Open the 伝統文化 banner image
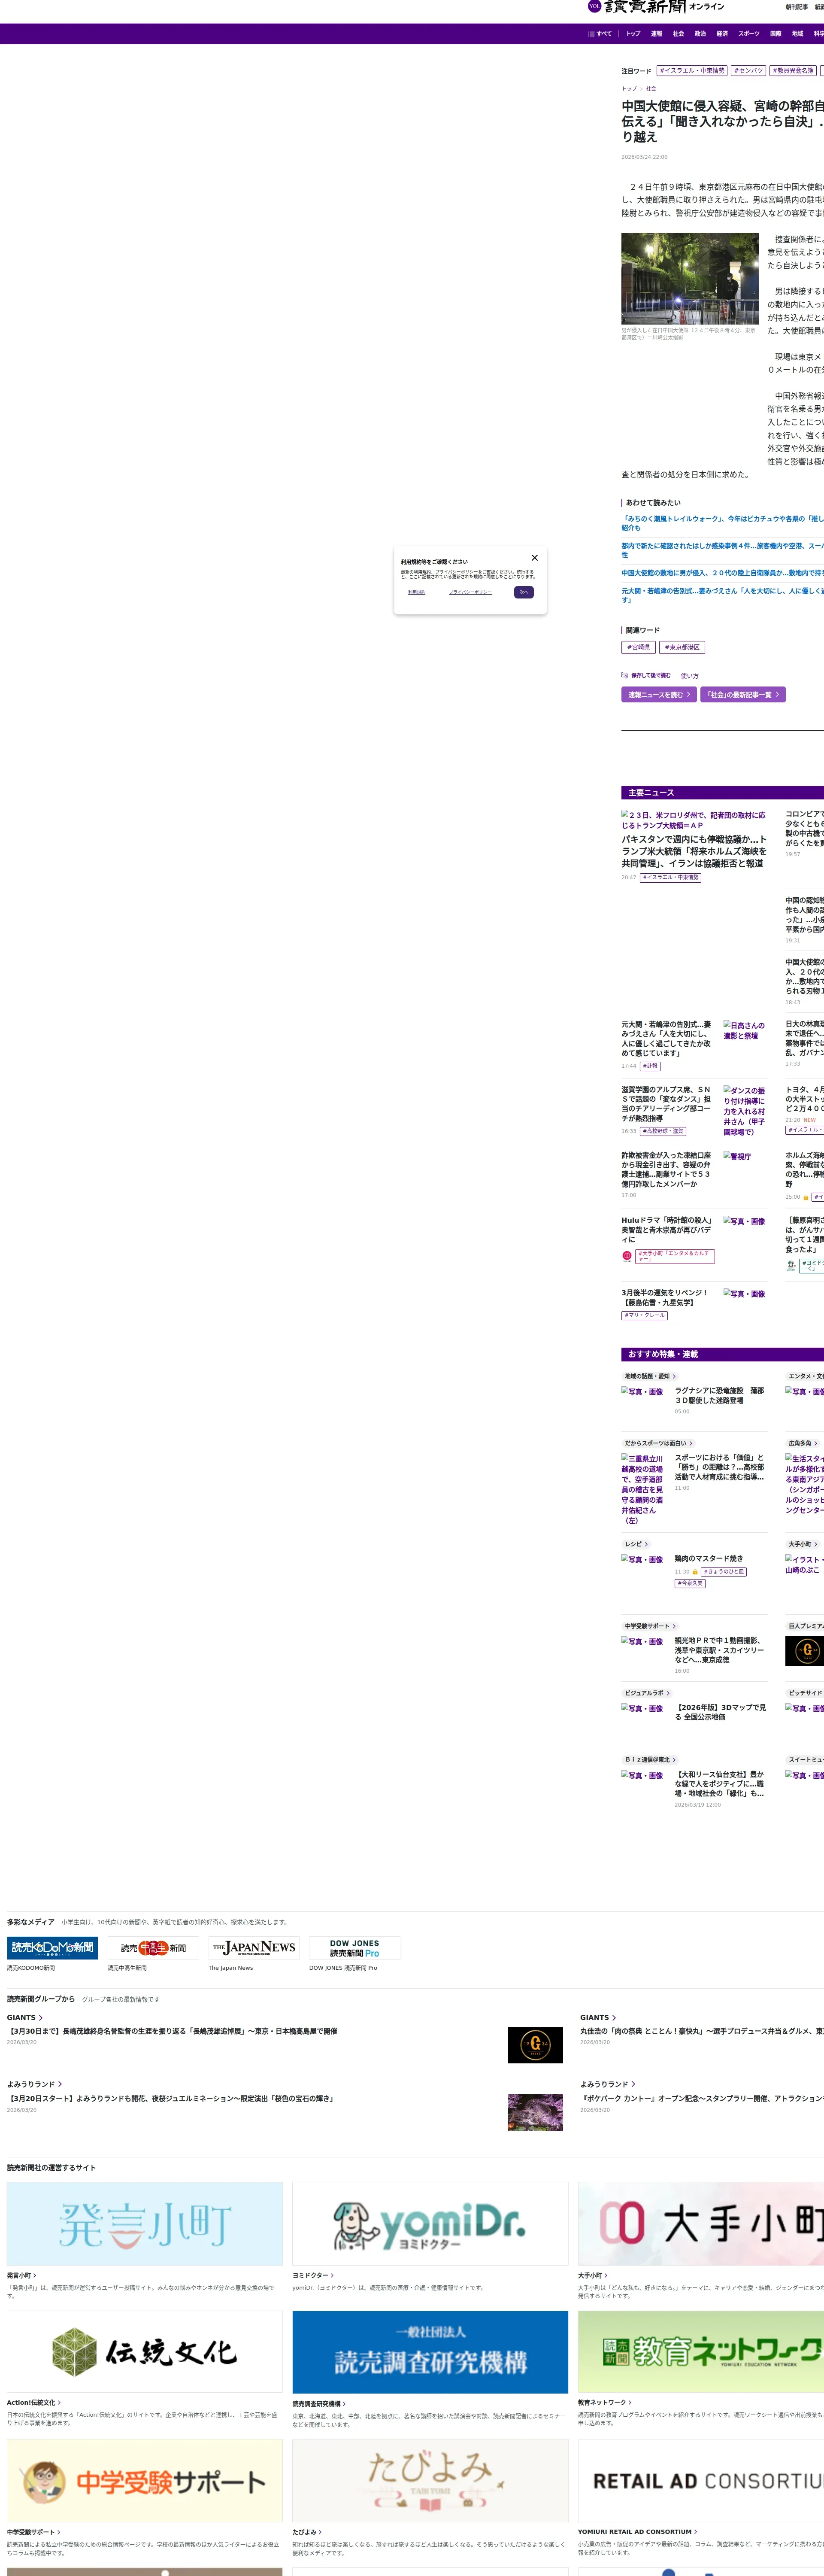This screenshot has height=2576, width=824. [145, 2352]
